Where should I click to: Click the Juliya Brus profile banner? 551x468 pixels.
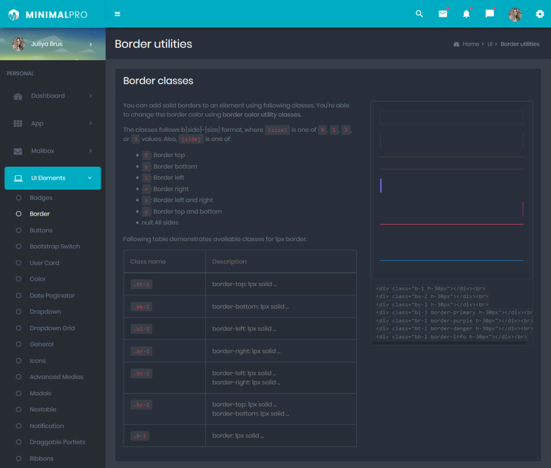tap(53, 44)
